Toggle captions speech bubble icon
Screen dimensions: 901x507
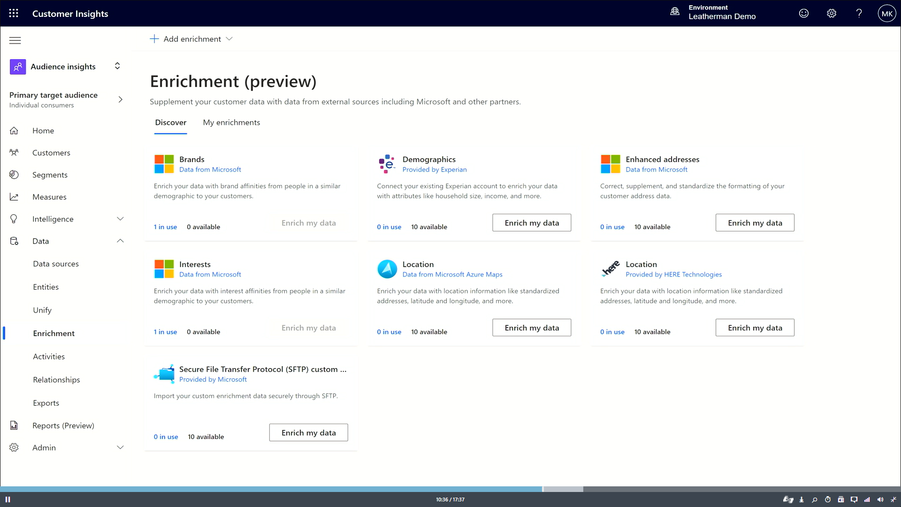click(x=854, y=499)
